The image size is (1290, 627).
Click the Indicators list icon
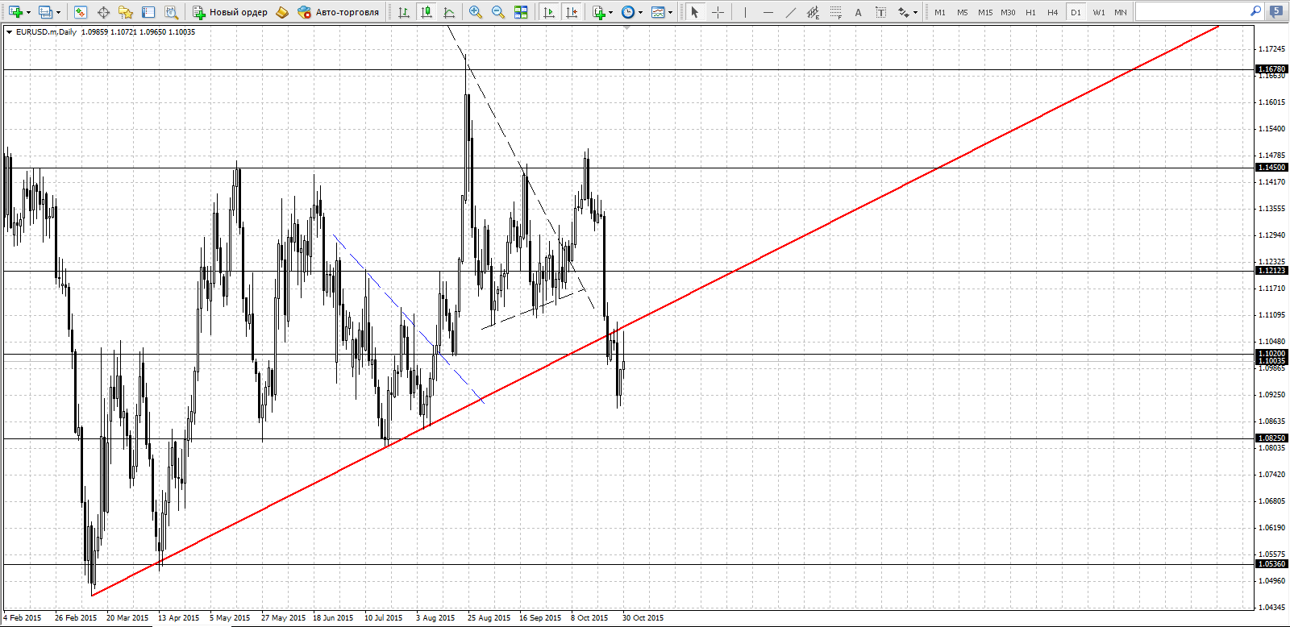tap(598, 12)
